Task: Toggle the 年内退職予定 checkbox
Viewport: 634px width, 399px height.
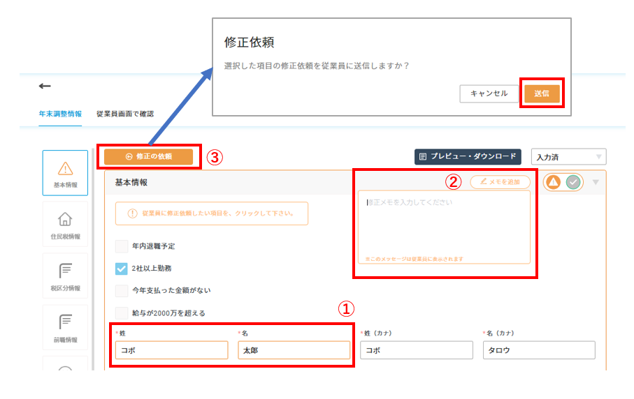Action: click(x=122, y=246)
